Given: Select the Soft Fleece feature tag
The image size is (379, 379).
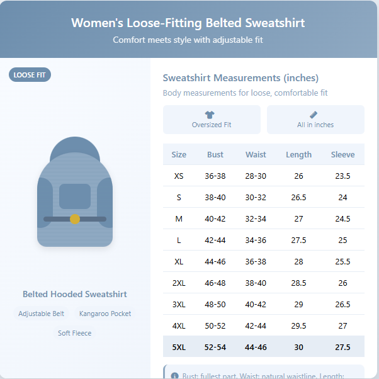Looking at the screenshot, I should click(75, 333).
